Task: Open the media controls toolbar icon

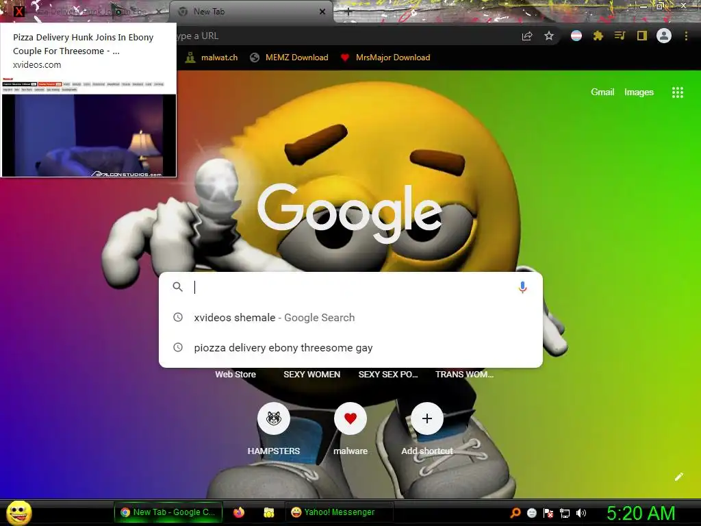Action: click(620, 36)
